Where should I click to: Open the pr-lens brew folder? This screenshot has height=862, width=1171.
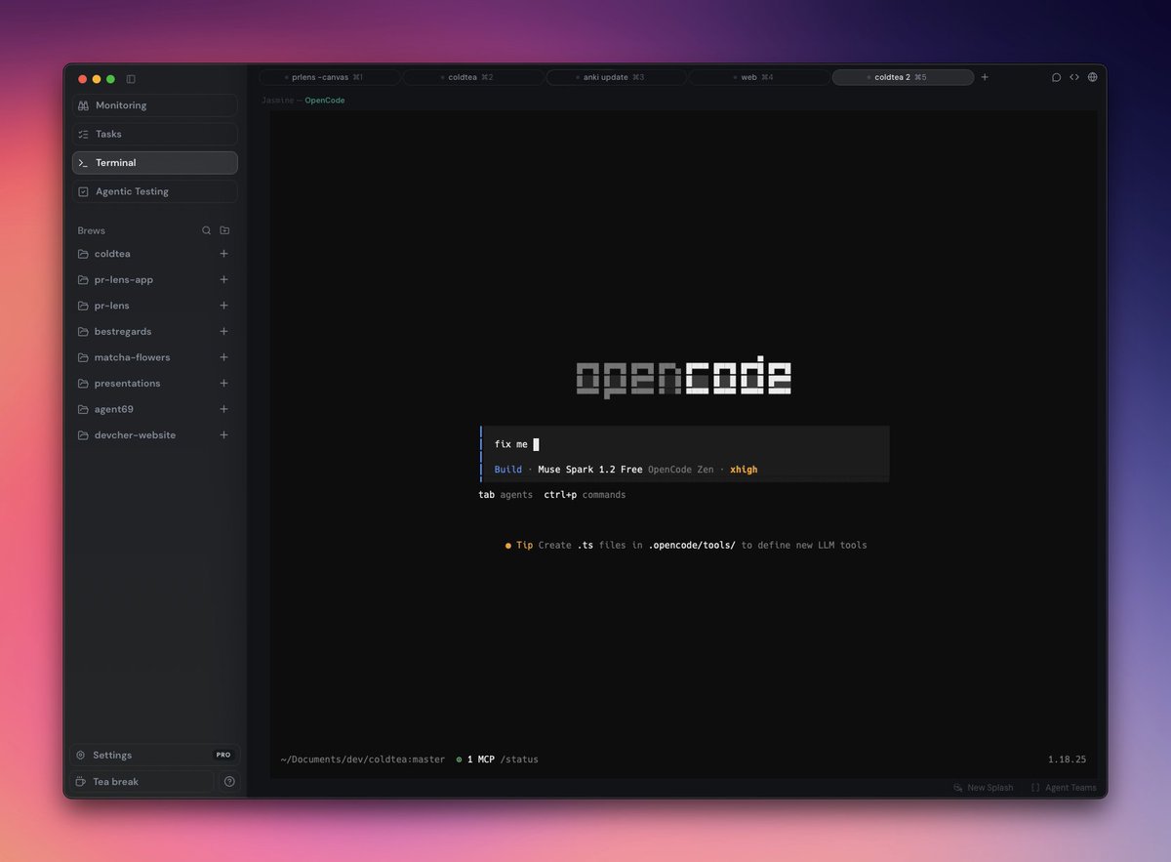click(x=112, y=306)
